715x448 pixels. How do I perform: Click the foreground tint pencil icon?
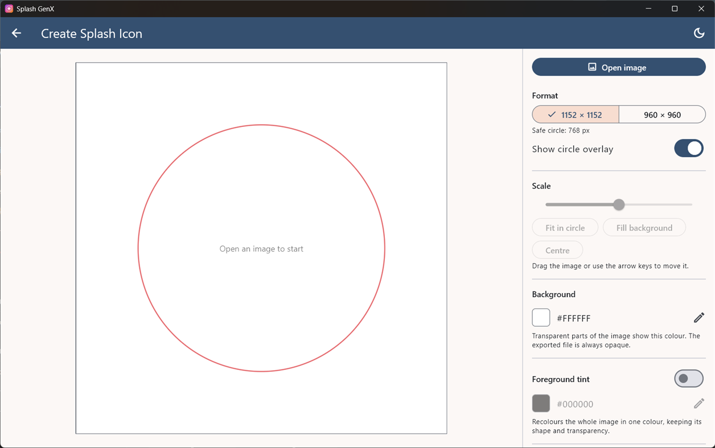699,404
